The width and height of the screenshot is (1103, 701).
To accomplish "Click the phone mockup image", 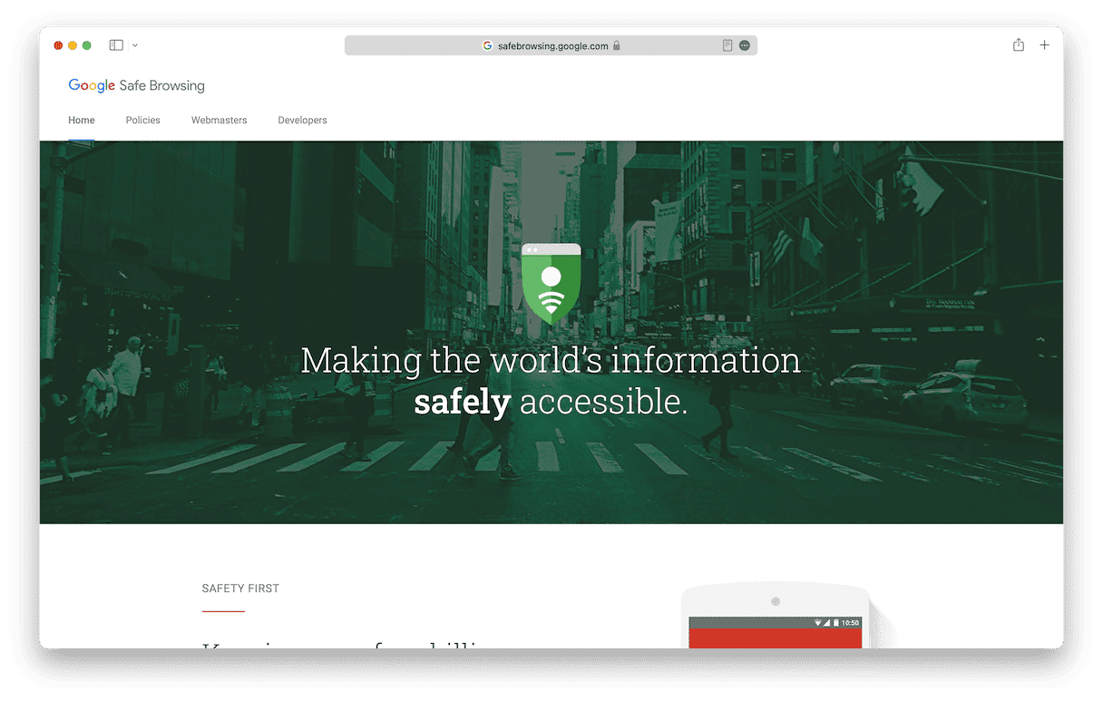I will coord(775,621).
